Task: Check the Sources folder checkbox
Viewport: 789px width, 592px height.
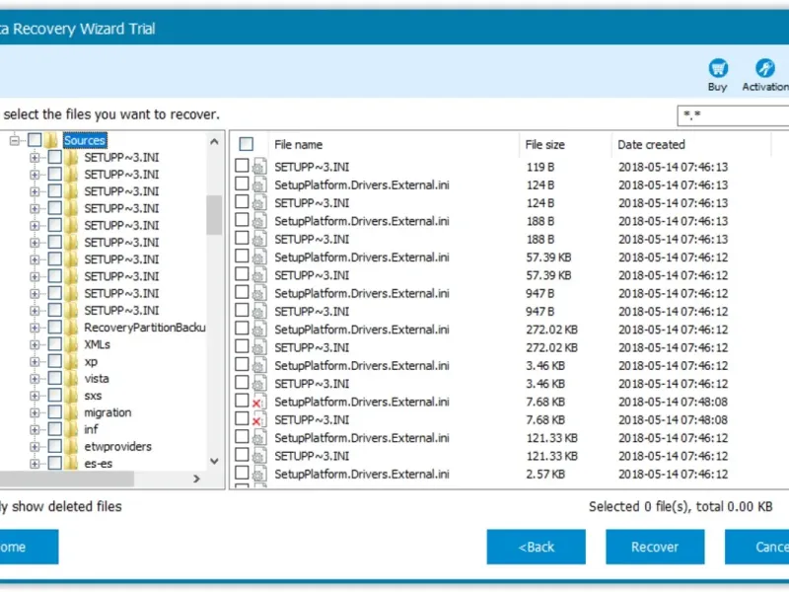Action: pyautogui.click(x=35, y=140)
